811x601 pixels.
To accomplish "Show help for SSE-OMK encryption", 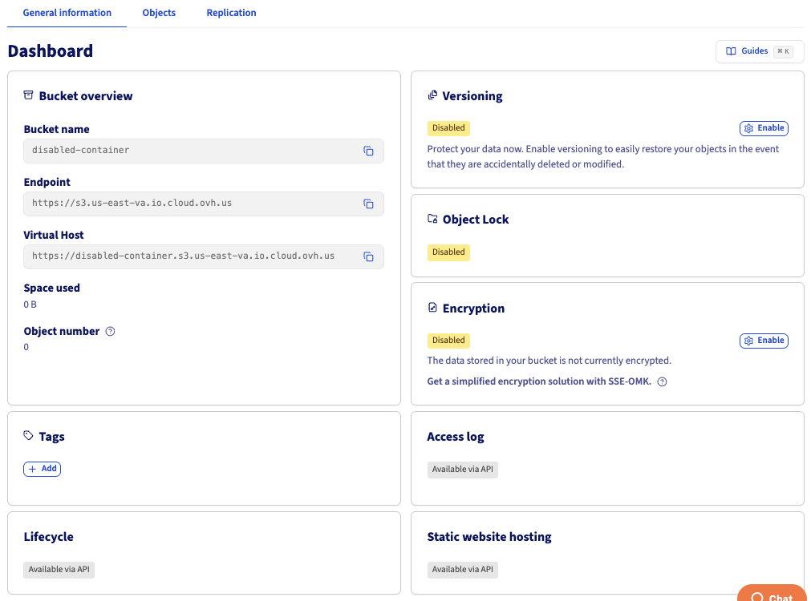I will point(662,381).
